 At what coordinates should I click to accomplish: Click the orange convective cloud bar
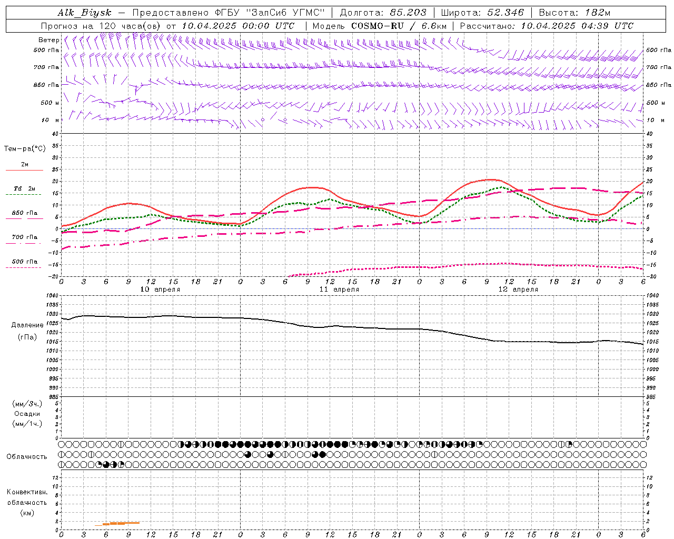point(117,523)
